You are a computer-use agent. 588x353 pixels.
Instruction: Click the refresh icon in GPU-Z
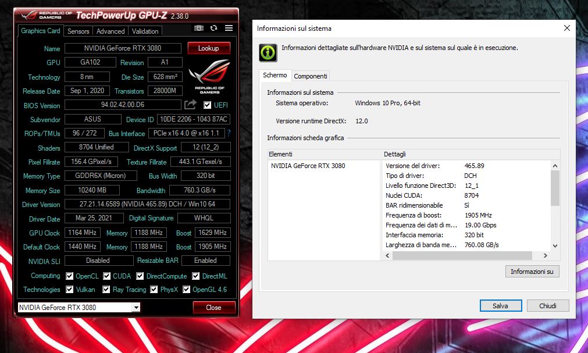pos(214,28)
